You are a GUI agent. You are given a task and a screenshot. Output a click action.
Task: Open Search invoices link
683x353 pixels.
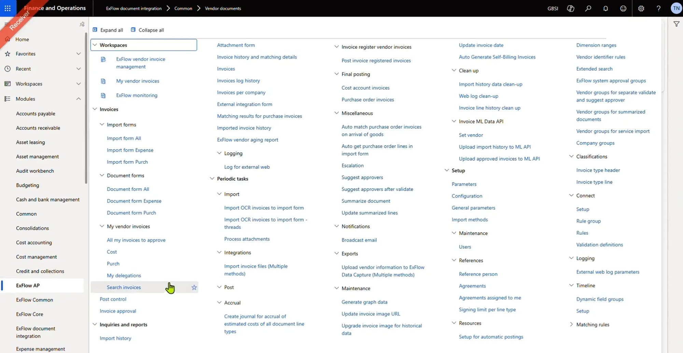tap(124, 287)
